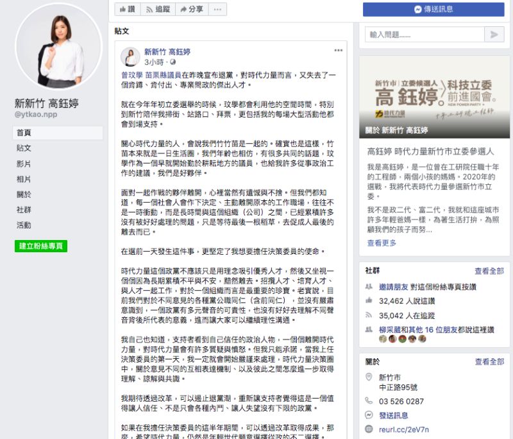
Task: Click the first friend avatar under likes
Action: [x=383, y=339]
